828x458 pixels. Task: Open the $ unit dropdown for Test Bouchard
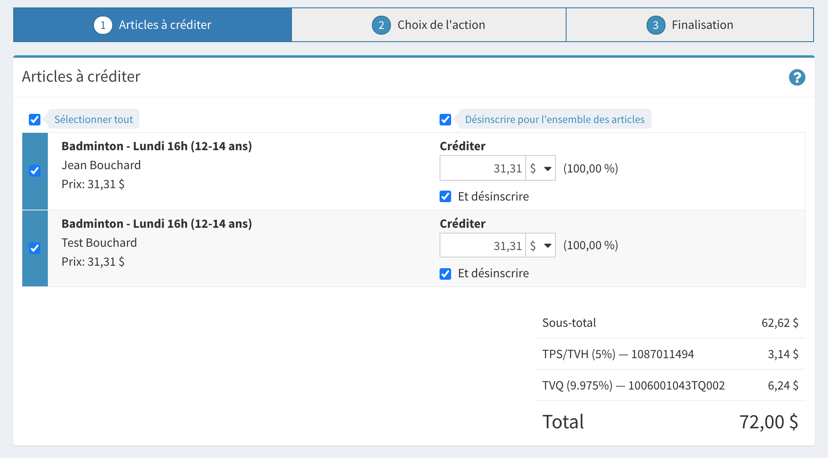[x=541, y=246]
